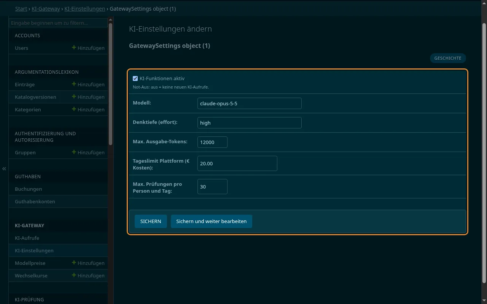Open Wechselkurse in sidebar
The width and height of the screenshot is (487, 304).
point(31,275)
